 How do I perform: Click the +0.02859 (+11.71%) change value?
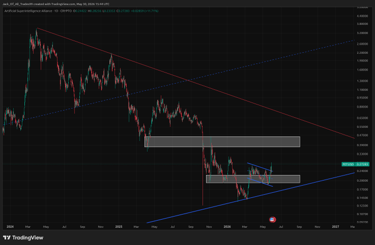tap(144, 11)
